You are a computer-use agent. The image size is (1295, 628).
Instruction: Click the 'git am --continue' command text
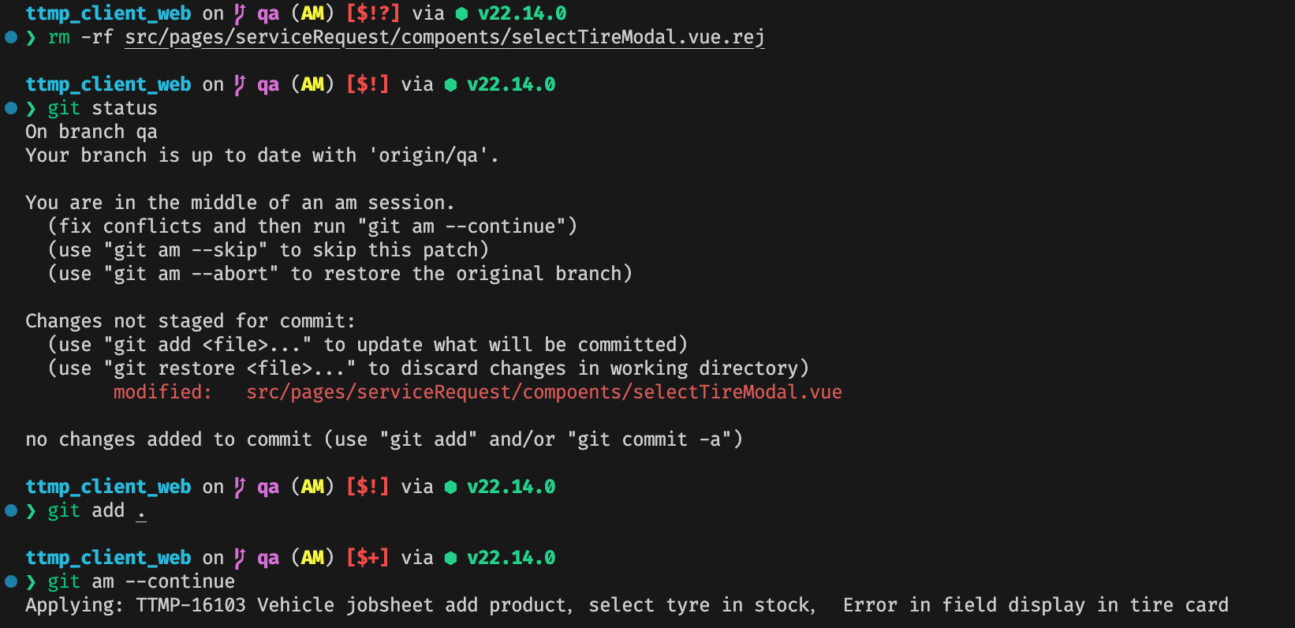[x=141, y=581]
